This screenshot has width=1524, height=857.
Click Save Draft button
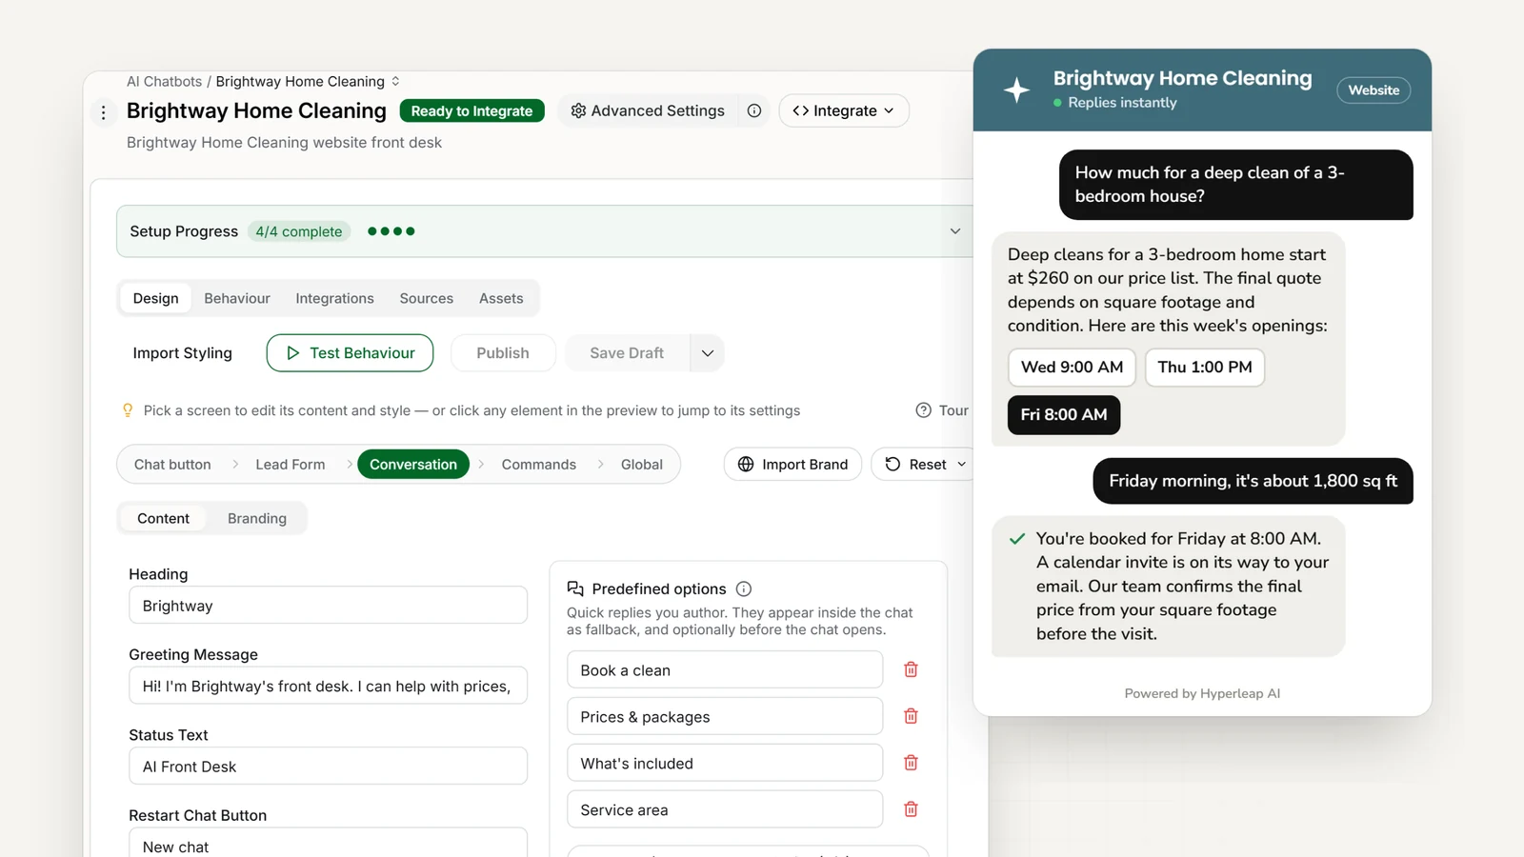tap(627, 352)
